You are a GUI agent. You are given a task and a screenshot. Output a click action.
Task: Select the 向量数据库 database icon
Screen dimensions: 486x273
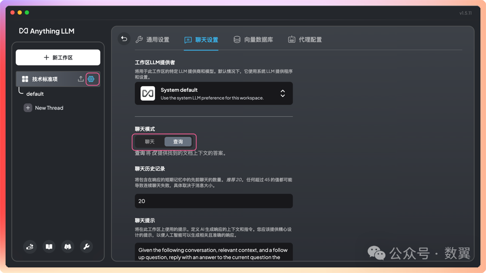click(237, 39)
